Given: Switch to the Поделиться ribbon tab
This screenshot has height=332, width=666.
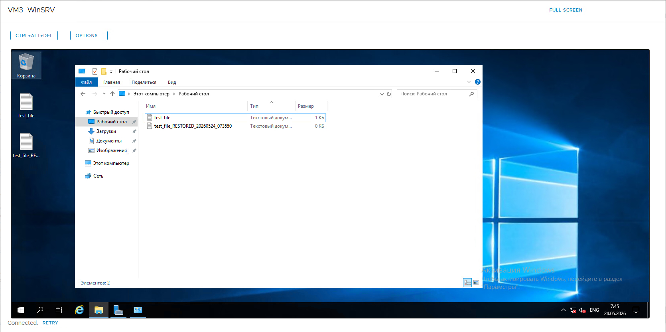Looking at the screenshot, I should tap(144, 82).
